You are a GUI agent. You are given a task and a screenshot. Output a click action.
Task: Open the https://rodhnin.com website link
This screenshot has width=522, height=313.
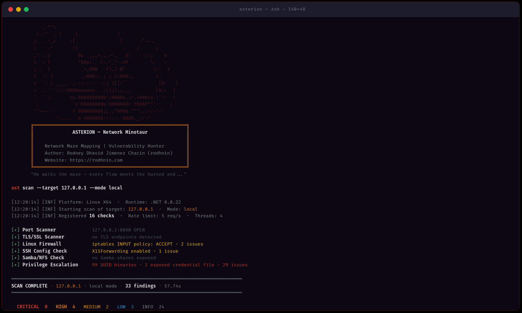pos(96,160)
